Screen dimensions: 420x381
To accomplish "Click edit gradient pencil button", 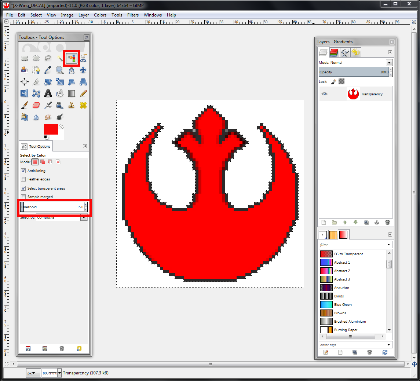I will tap(326, 352).
